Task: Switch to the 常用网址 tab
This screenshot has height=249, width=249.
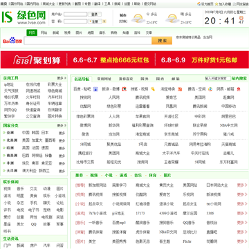Action: 104,79
